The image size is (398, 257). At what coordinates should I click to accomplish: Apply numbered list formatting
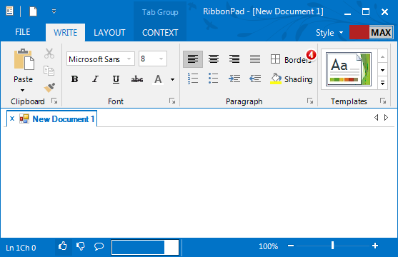(x=193, y=79)
